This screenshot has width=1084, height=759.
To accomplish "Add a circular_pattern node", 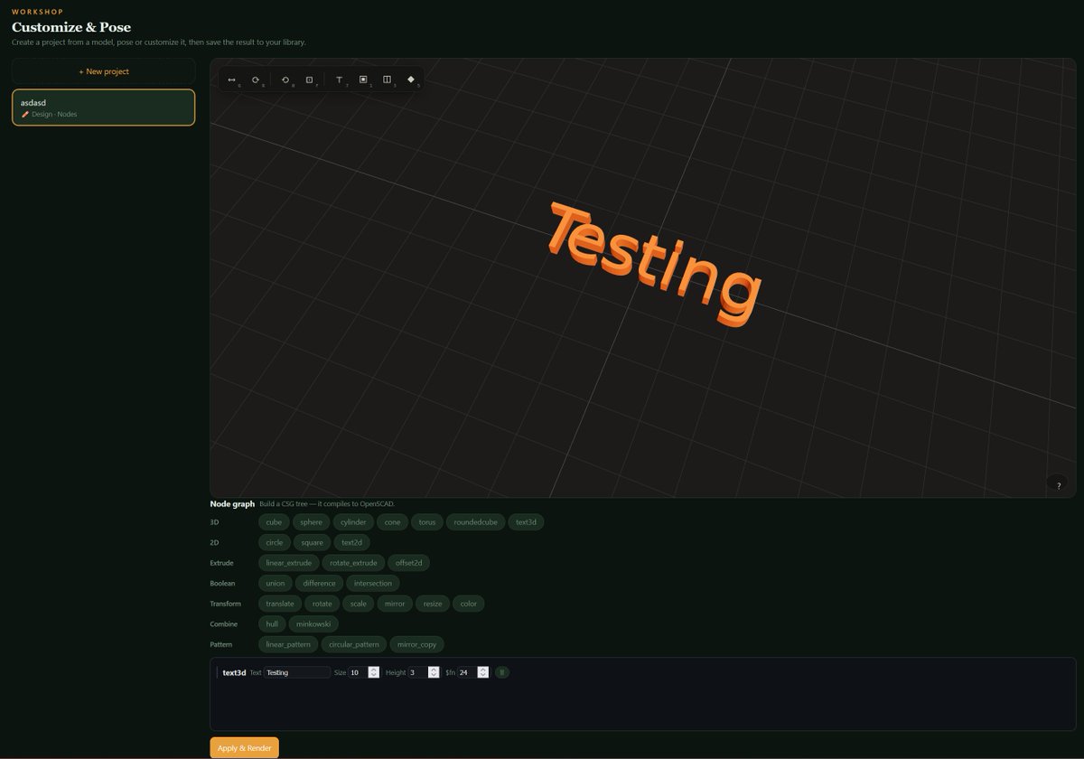I will tap(354, 645).
